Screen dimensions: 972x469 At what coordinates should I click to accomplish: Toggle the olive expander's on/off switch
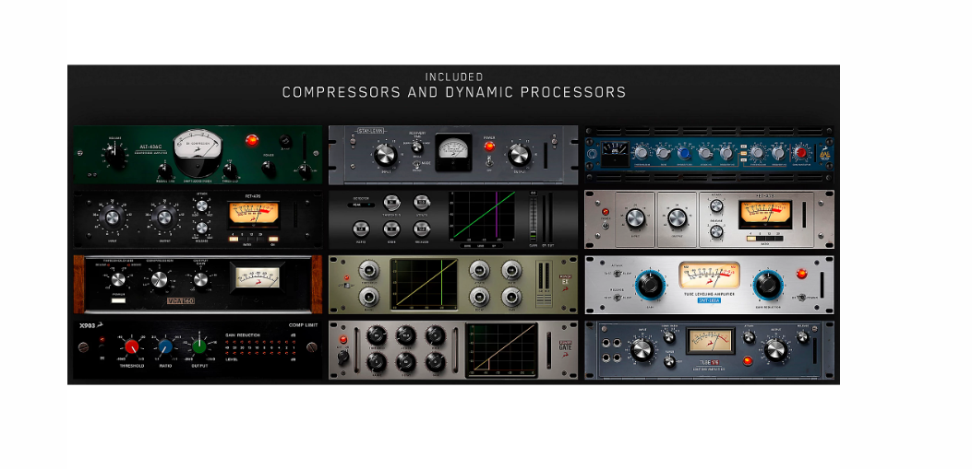(346, 286)
